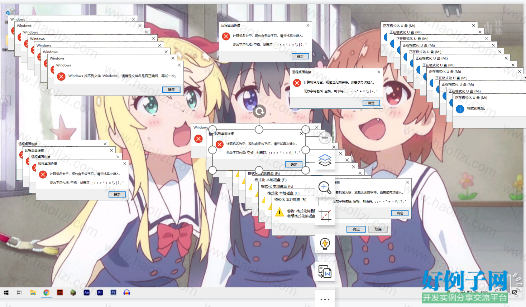Click the bottom-right corner selection handle
This screenshot has height=307, width=526.
tap(306, 170)
